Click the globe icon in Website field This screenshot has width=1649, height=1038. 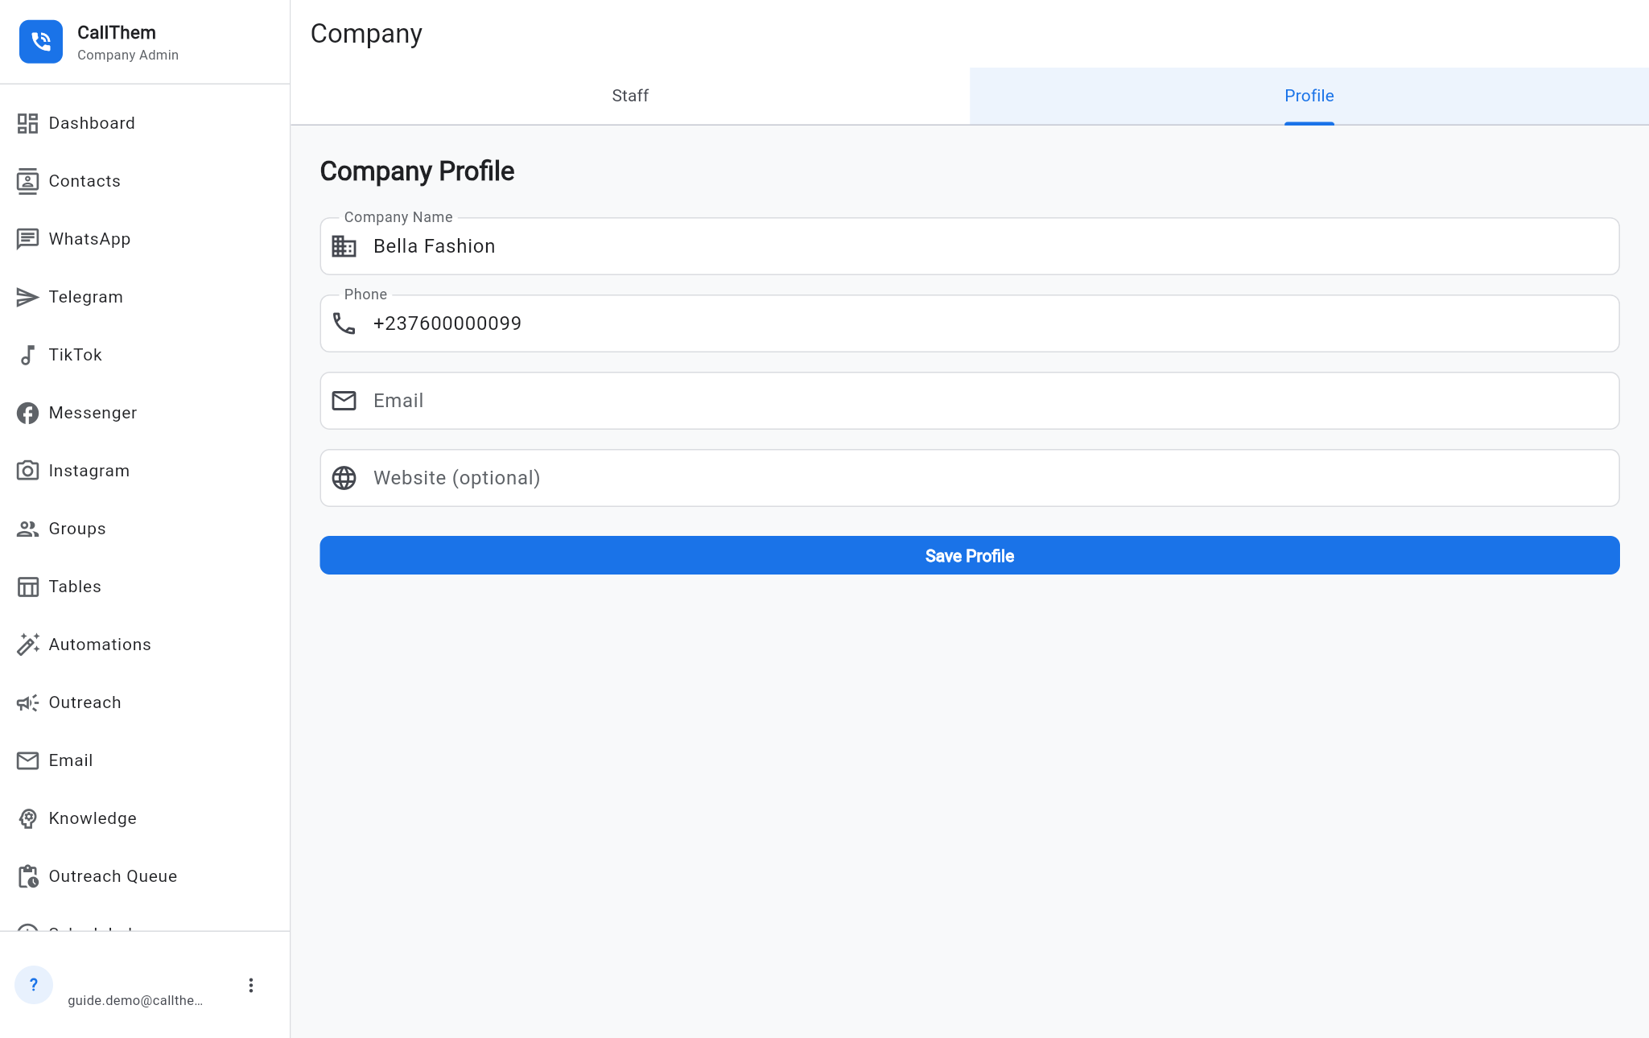[x=344, y=478]
